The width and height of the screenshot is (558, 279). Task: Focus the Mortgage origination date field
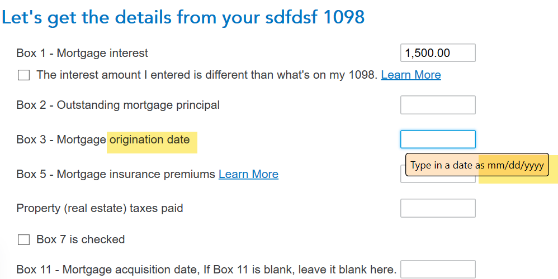tap(438, 139)
